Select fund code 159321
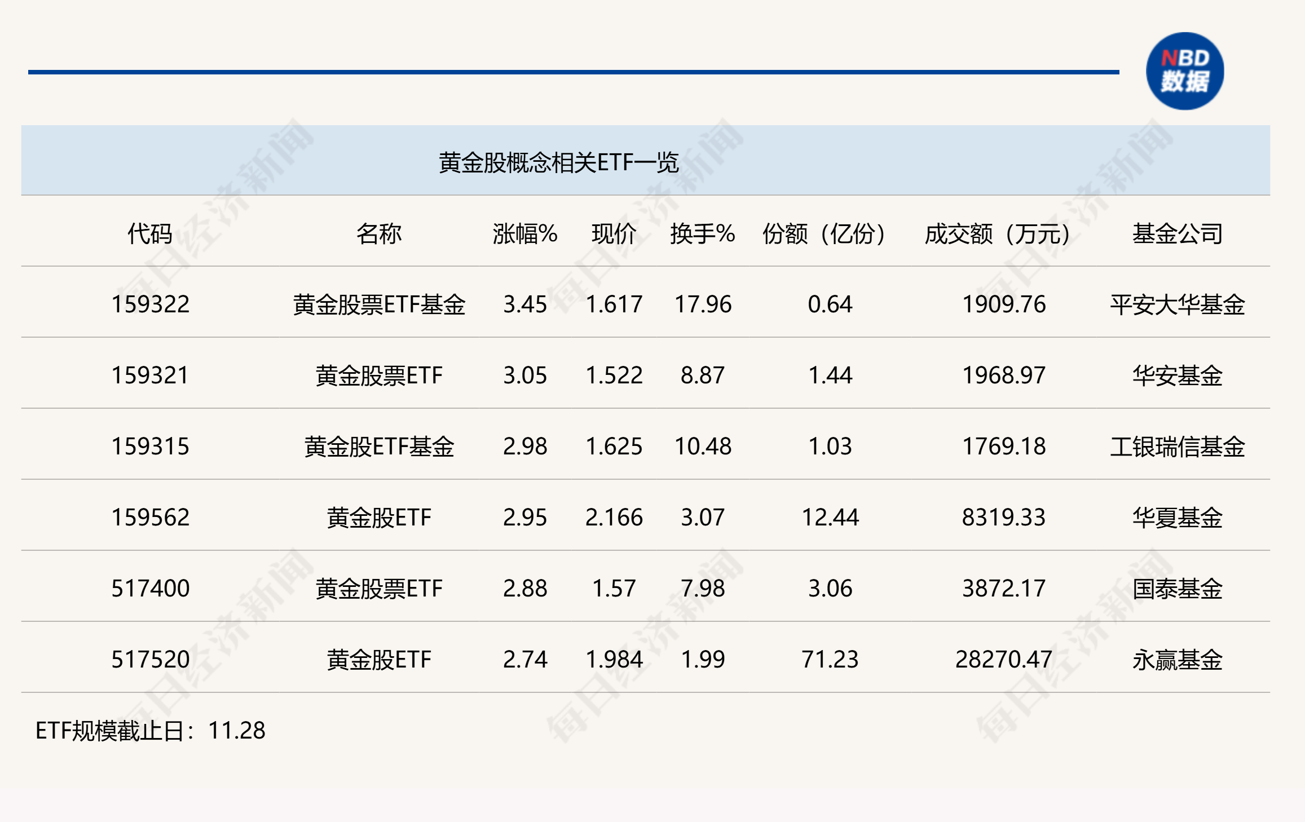 150,375
